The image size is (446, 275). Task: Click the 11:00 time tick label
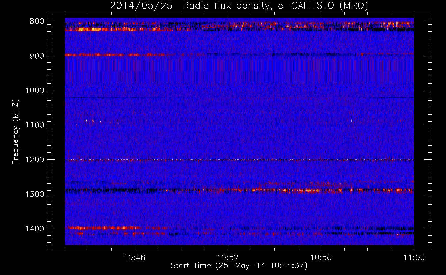(x=414, y=258)
